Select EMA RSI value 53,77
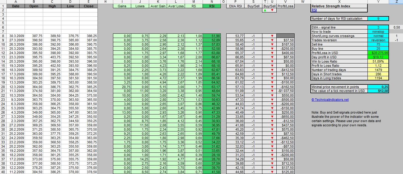 236,36
